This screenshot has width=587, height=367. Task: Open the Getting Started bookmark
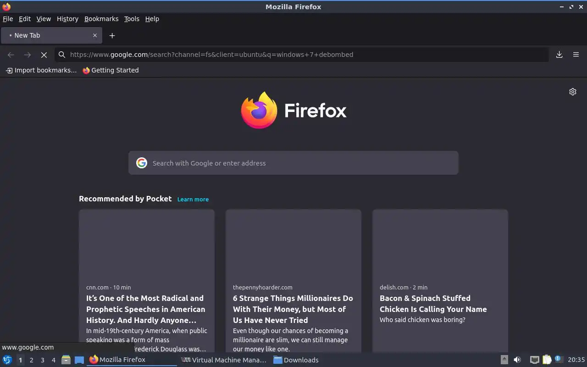(x=111, y=70)
